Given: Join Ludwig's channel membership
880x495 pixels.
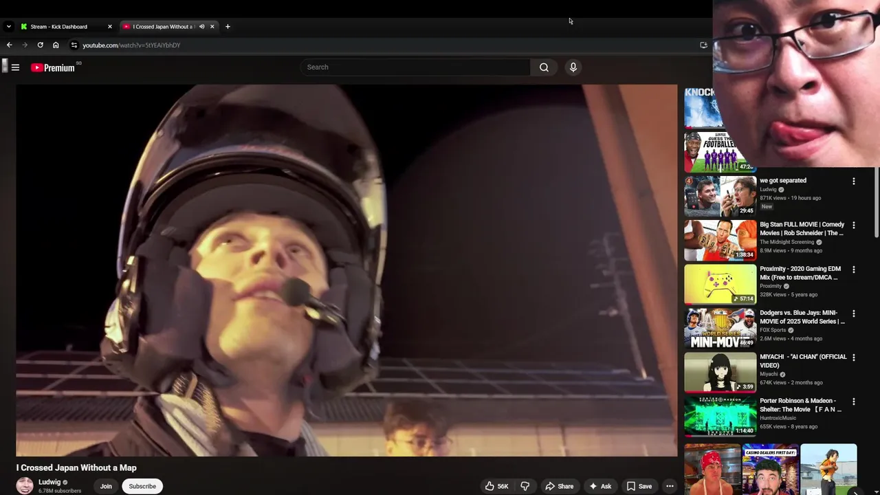Looking at the screenshot, I should 106,486.
